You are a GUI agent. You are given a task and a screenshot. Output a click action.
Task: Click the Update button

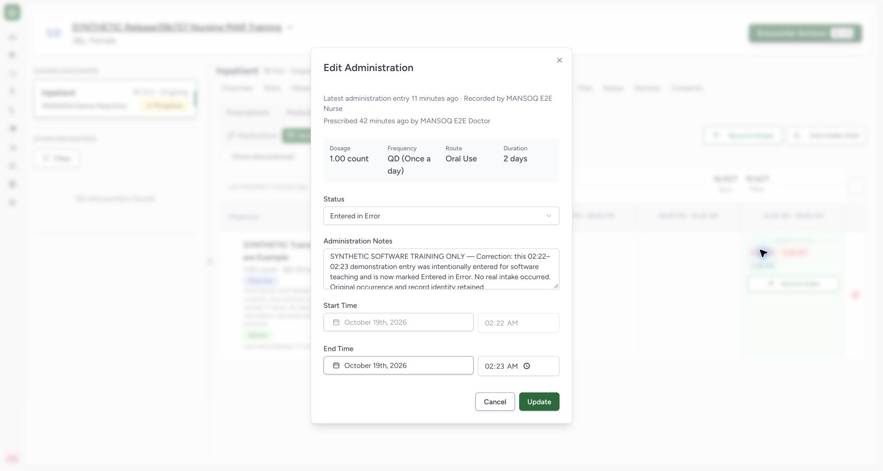(x=539, y=402)
